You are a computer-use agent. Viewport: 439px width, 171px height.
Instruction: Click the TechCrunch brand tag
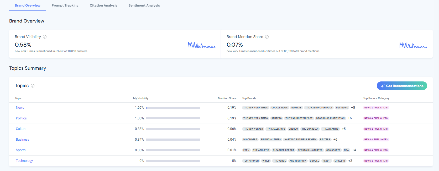click(251, 161)
